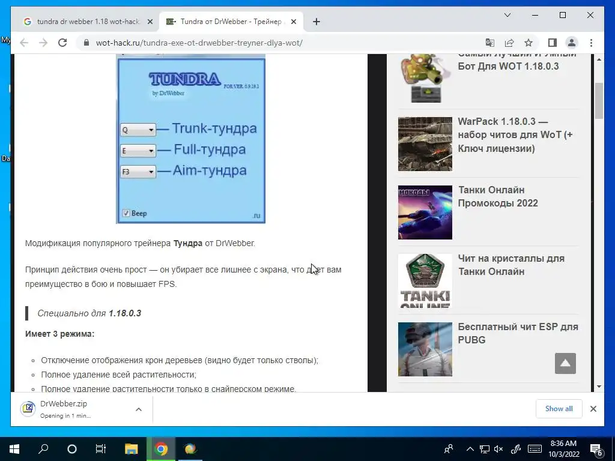Click the scrollbar up arrow
This screenshot has height=461, width=615.
point(599,59)
